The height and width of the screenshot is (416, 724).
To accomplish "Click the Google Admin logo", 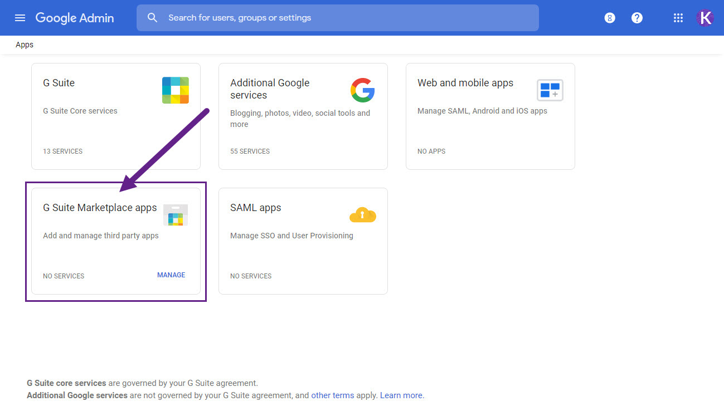I will pos(75,18).
